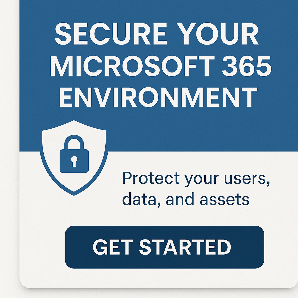Click the top peak of the shield

point(74,122)
